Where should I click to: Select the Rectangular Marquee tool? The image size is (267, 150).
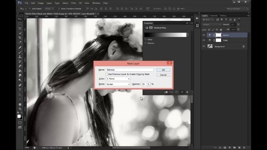coord(20,24)
